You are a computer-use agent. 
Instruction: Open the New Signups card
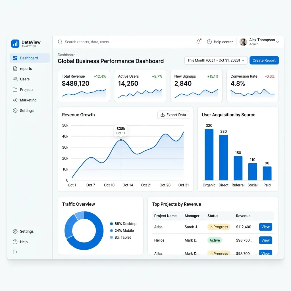(196, 86)
